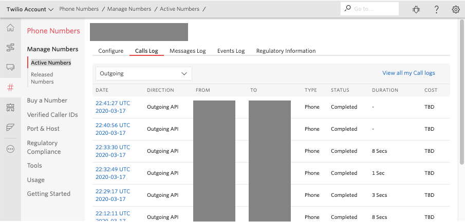Open the Studio flow icon in sidebar
Screen dimensions: 465x222
pyautogui.click(x=10, y=48)
